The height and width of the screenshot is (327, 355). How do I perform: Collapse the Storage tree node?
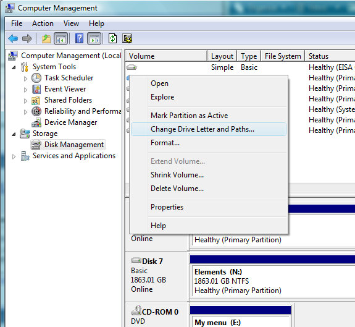pos(14,134)
